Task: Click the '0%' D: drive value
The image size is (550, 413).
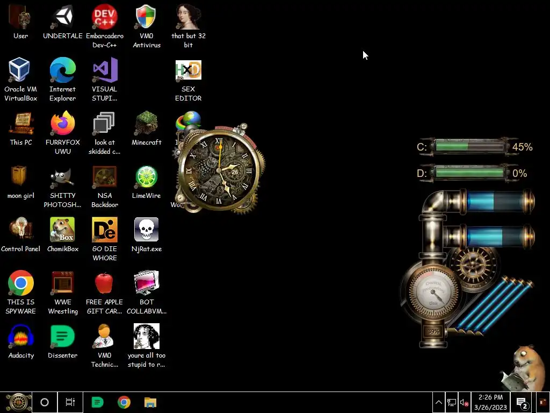Action: coord(519,173)
